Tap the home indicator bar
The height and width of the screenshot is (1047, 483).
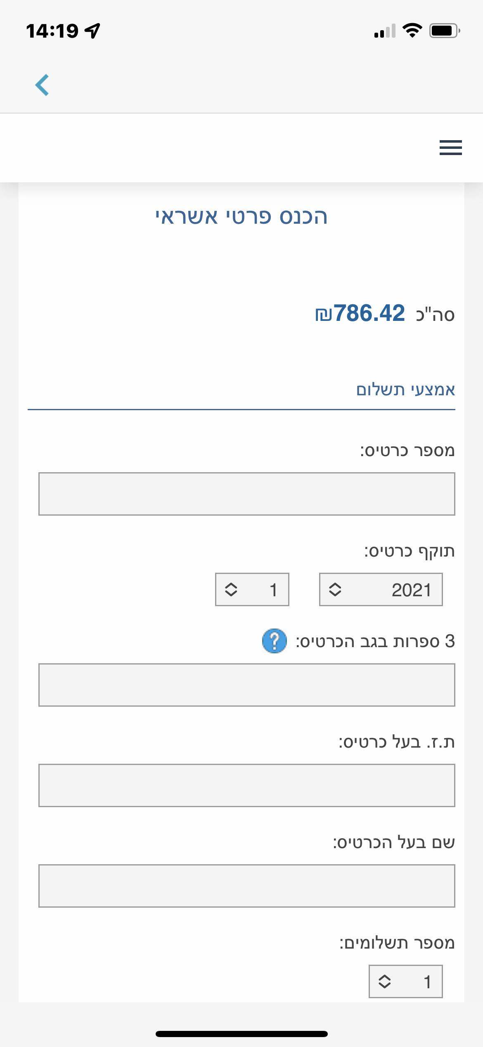click(241, 1034)
